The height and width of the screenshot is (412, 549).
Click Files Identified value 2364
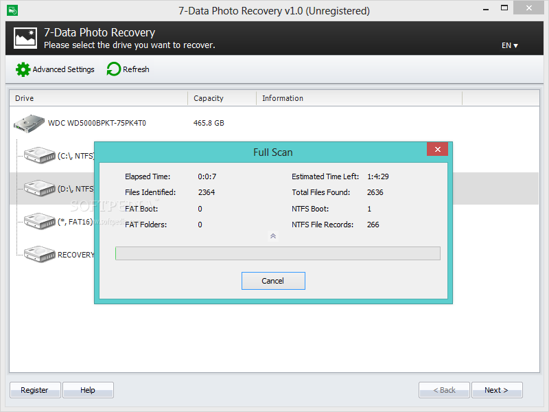[207, 192]
